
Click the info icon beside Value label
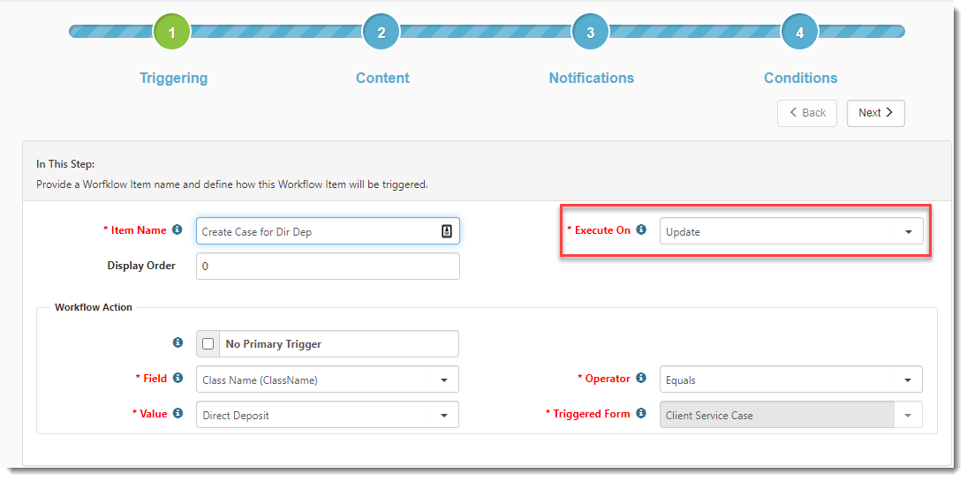tap(178, 413)
